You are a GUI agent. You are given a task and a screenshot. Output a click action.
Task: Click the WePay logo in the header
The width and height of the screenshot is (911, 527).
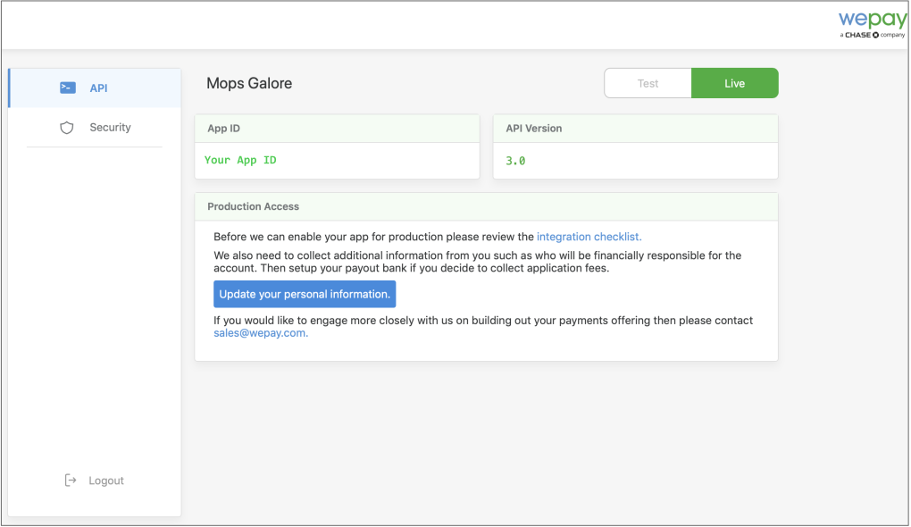click(872, 21)
